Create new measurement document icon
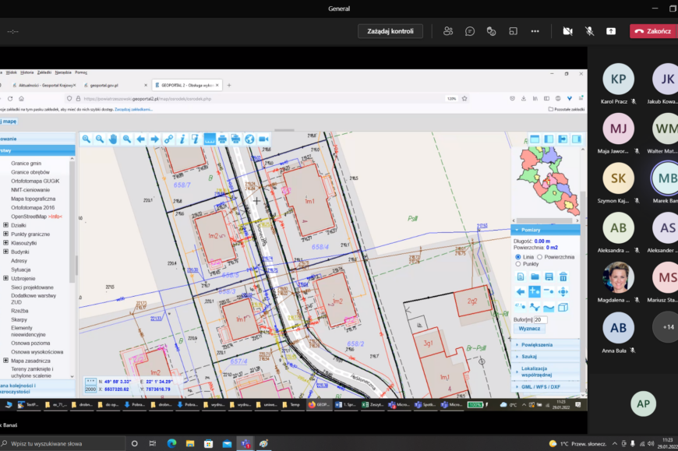The height and width of the screenshot is (451, 678). pos(521,277)
